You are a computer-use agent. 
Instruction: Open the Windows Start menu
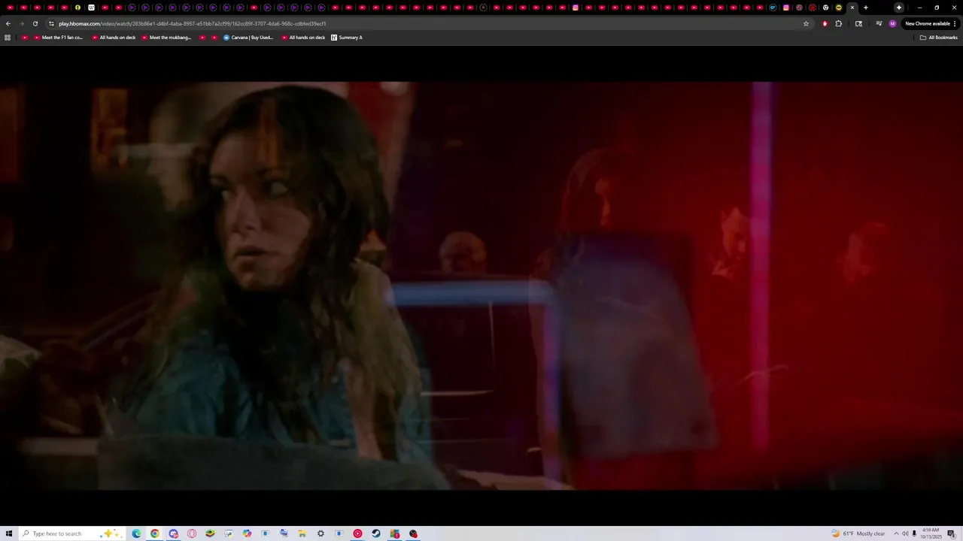(x=8, y=533)
